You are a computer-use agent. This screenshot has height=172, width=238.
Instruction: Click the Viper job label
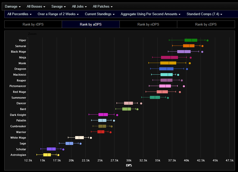point(23,40)
